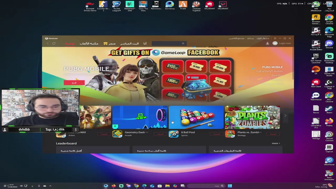Open CapCut desktop shortcut

point(329,149)
